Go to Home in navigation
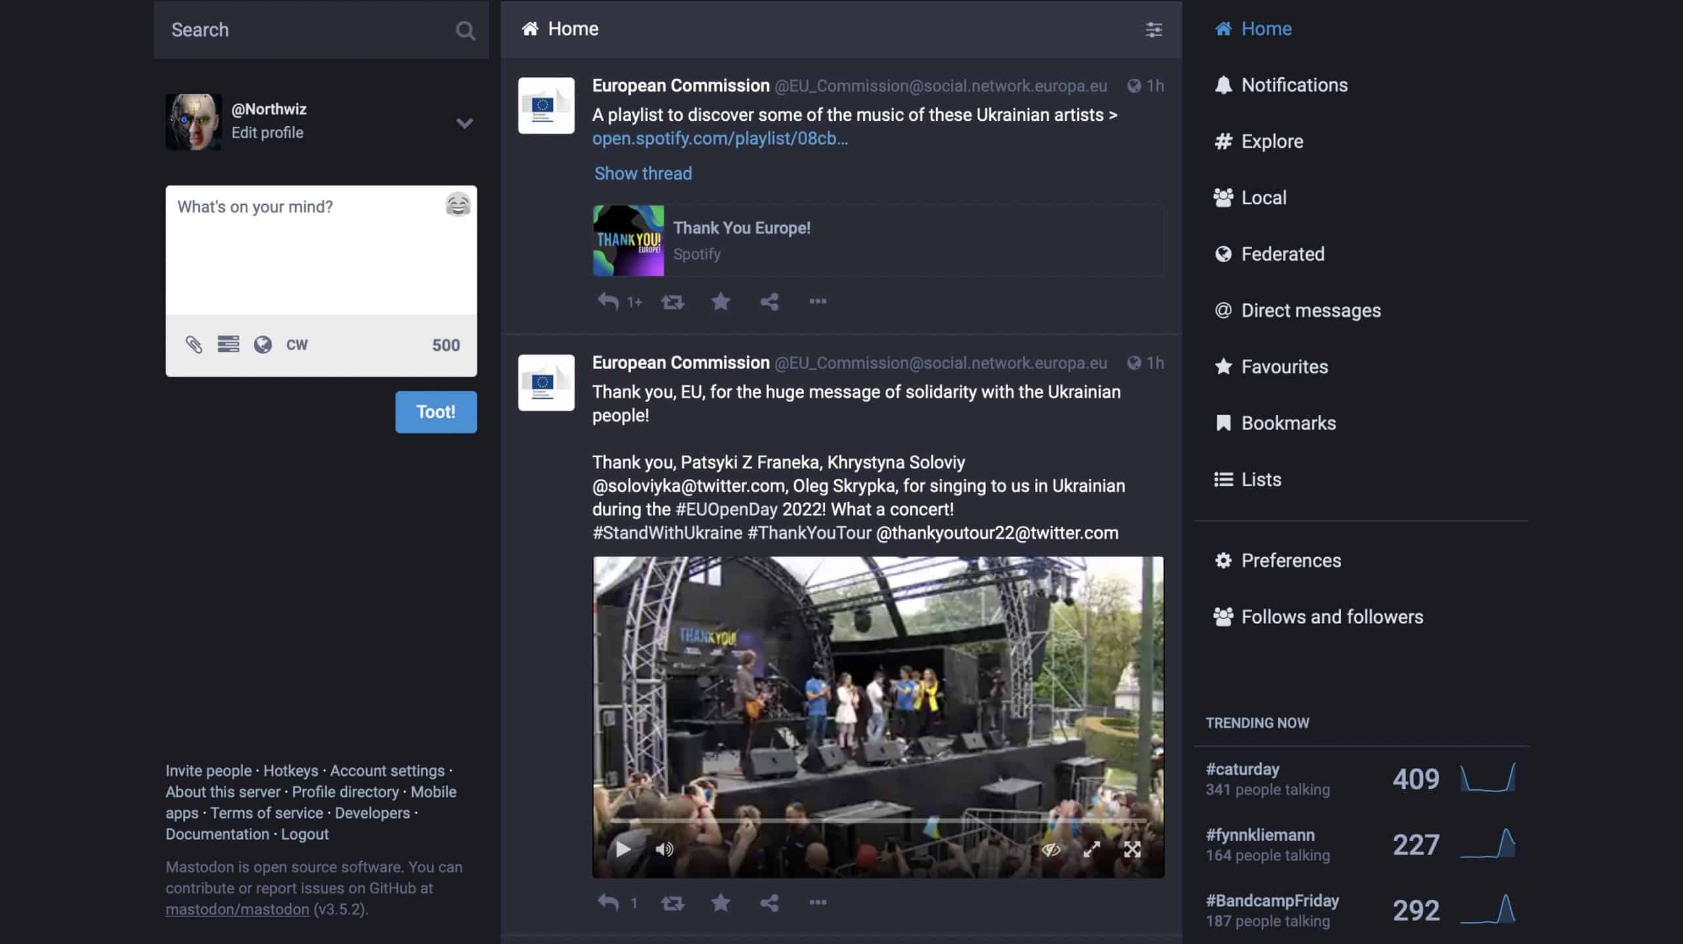Viewport: 1683px width, 944px height. click(1253, 29)
